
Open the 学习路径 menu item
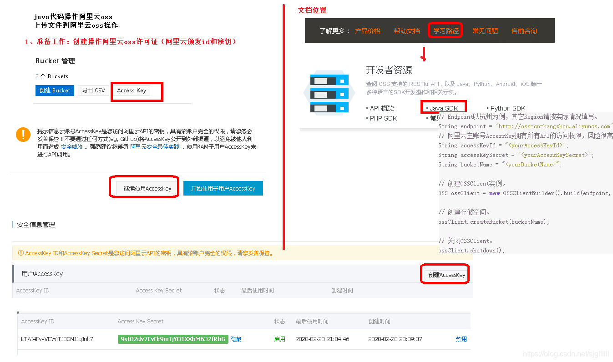click(445, 30)
